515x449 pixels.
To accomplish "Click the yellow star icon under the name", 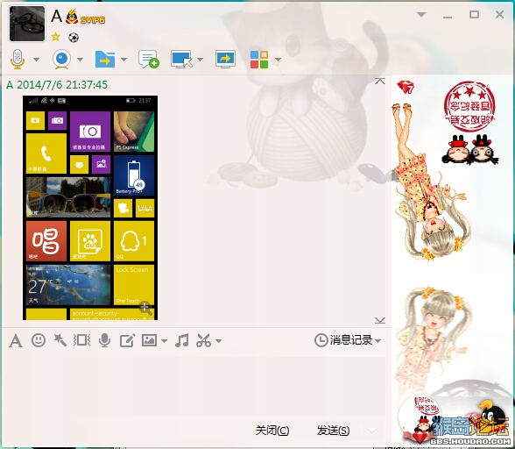I will click(x=55, y=37).
